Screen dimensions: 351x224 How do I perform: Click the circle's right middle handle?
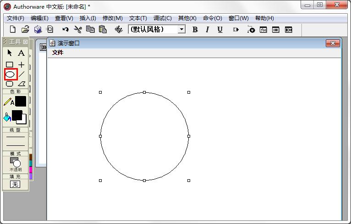(x=189, y=136)
